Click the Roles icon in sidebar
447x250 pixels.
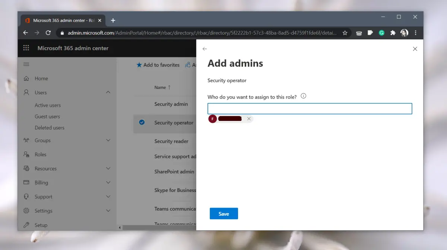tap(26, 154)
